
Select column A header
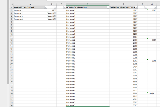tap(30, 4)
